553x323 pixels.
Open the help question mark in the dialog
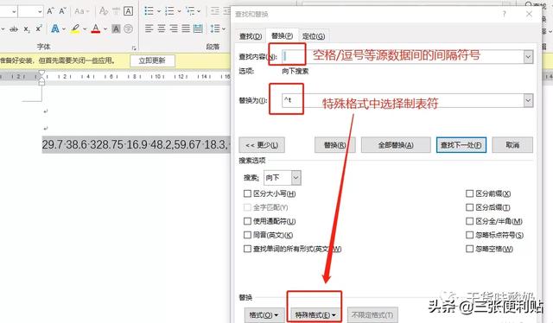pyautogui.click(x=504, y=14)
